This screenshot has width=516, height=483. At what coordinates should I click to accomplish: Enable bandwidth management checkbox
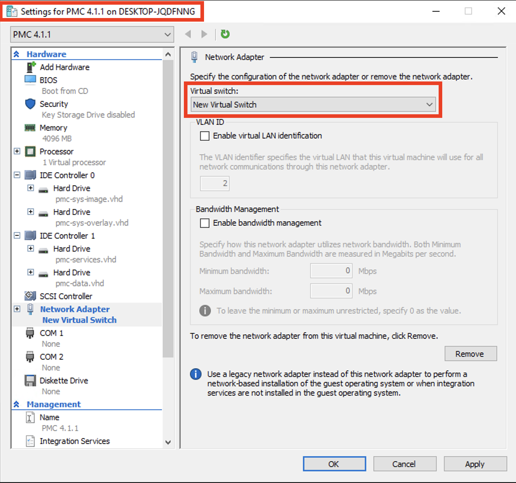[x=205, y=223]
